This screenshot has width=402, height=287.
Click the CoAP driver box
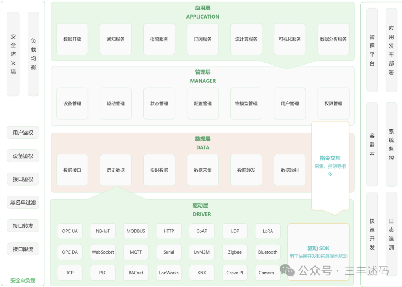point(202,231)
